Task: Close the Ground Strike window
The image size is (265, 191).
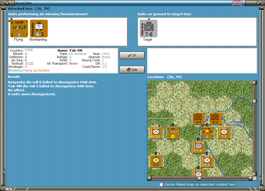Action: [x=258, y=3]
